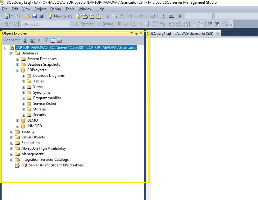Screen dimensions: 258x200
Task: Click the Comment out selected lines icon
Action: [194, 24]
